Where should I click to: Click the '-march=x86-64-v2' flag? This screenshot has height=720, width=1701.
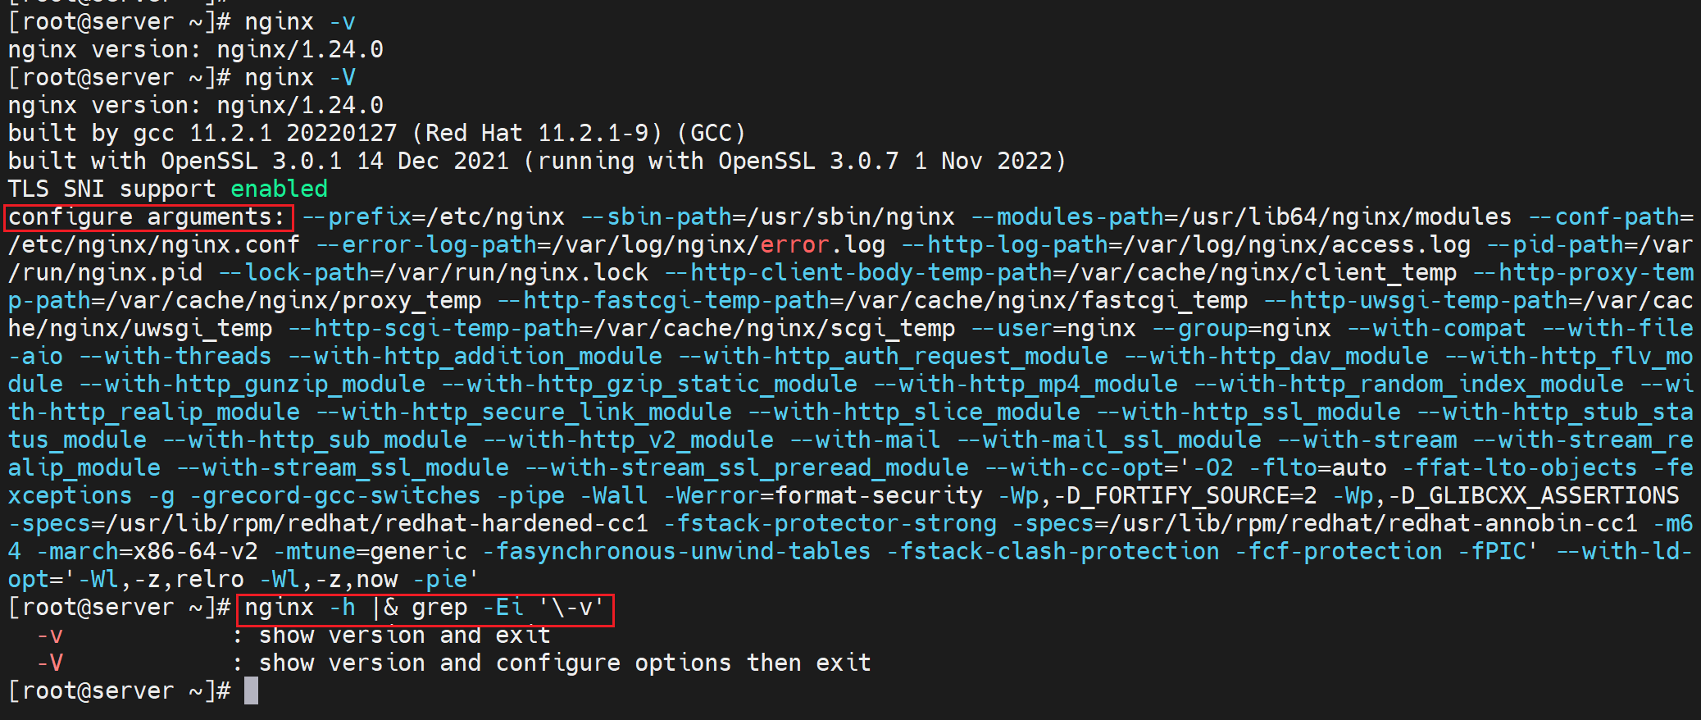point(148,552)
